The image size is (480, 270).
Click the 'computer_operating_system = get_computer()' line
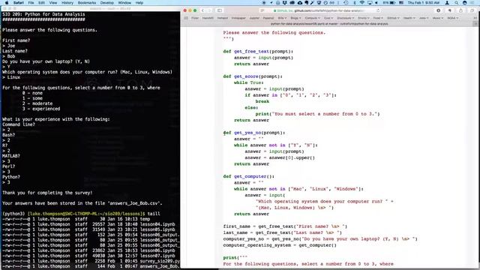pyautogui.click(x=280, y=245)
